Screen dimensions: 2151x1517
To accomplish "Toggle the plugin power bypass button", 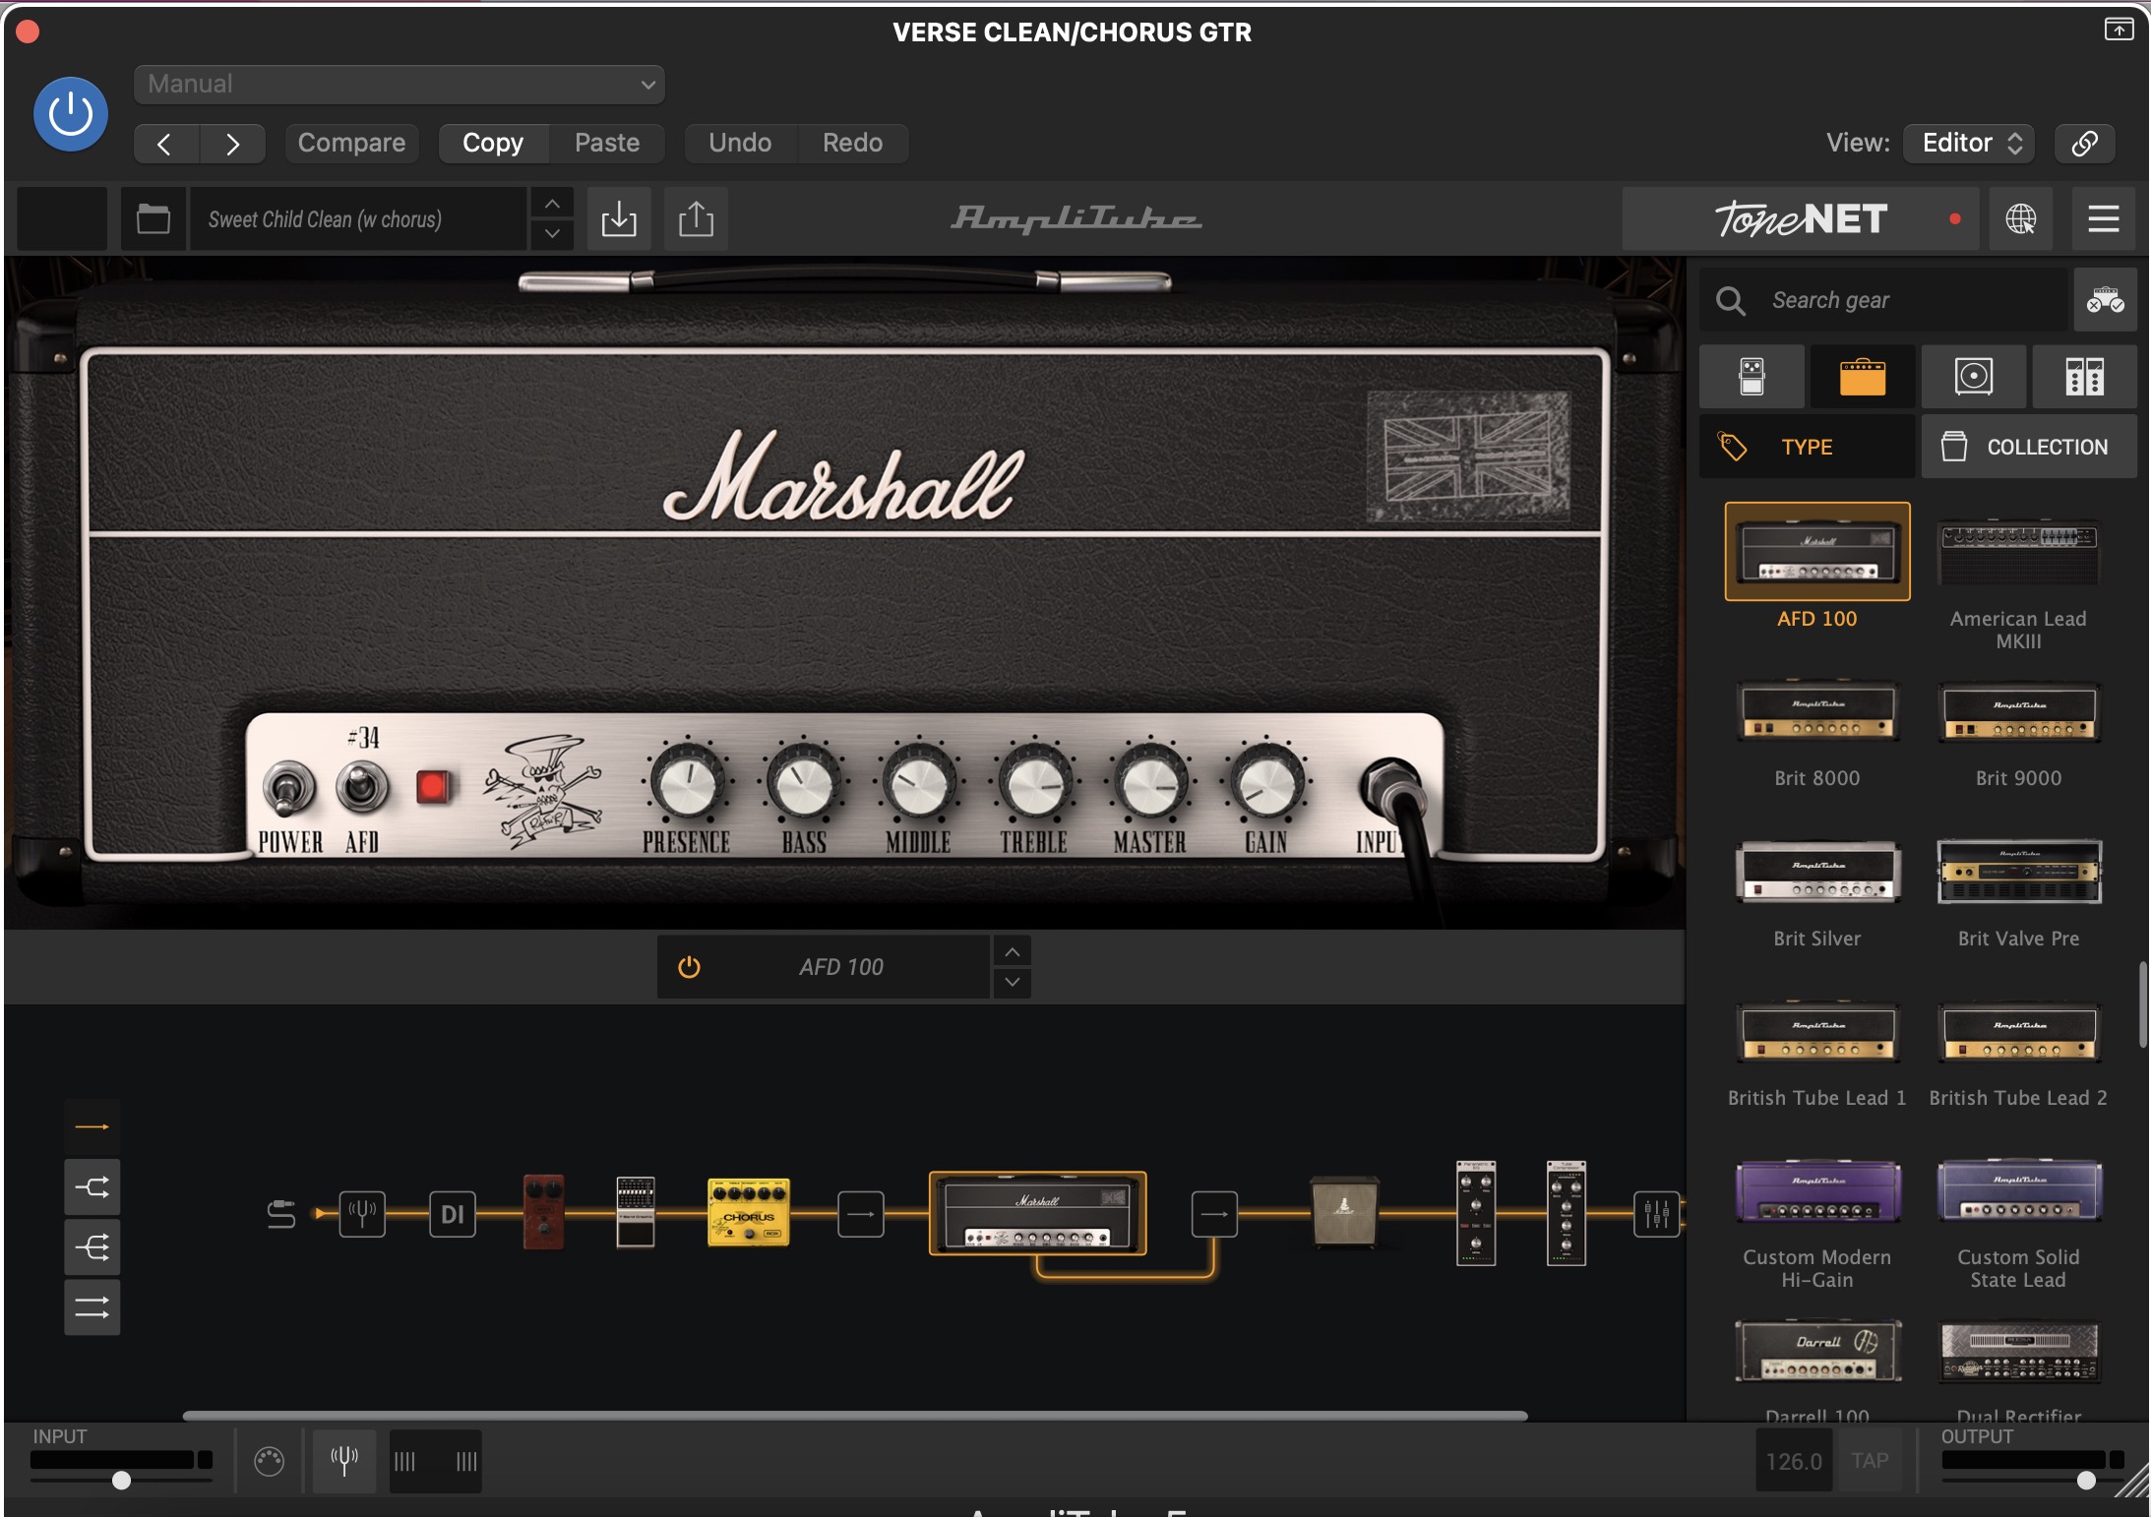I will click(x=71, y=114).
